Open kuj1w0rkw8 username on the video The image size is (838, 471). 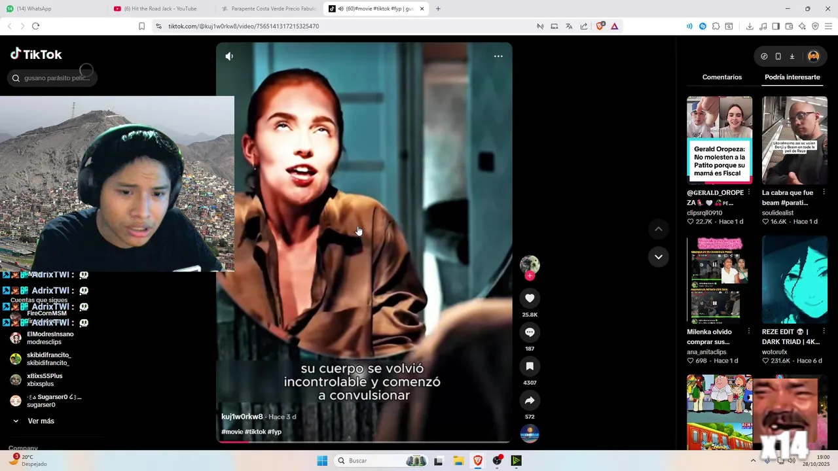242,417
